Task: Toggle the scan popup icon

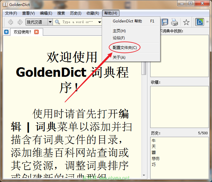Action: 200,22
